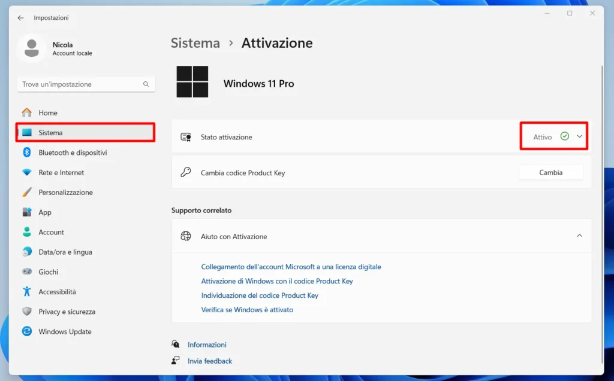
Task: Click the Cambia codice Product Key label
Action: tap(243, 173)
